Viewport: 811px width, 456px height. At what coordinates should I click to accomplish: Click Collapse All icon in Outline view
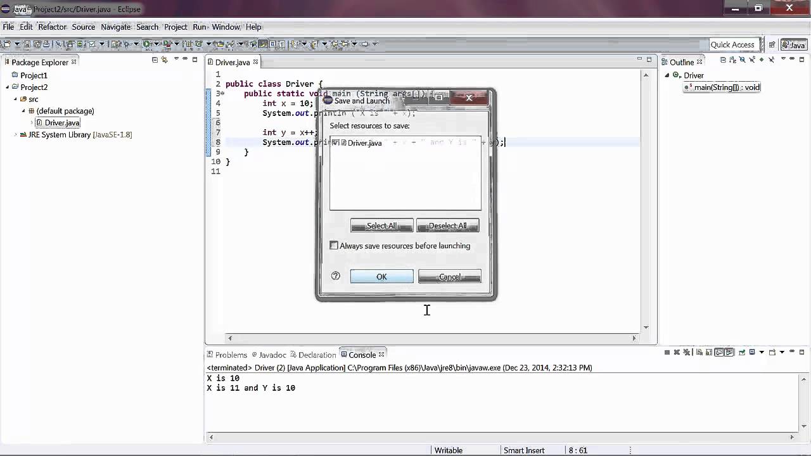pos(723,60)
